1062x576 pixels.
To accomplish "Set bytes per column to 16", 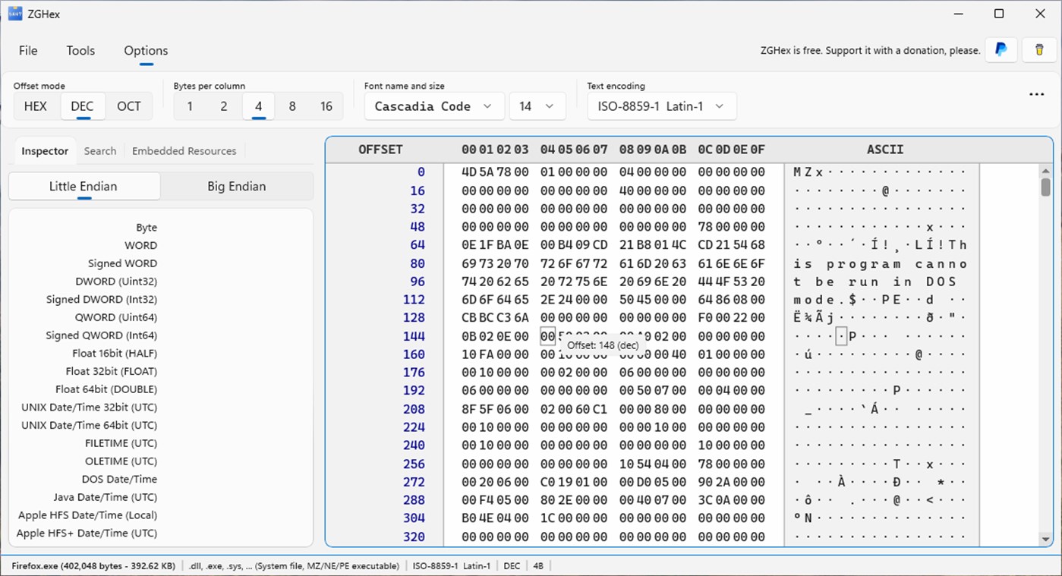I will coord(326,106).
